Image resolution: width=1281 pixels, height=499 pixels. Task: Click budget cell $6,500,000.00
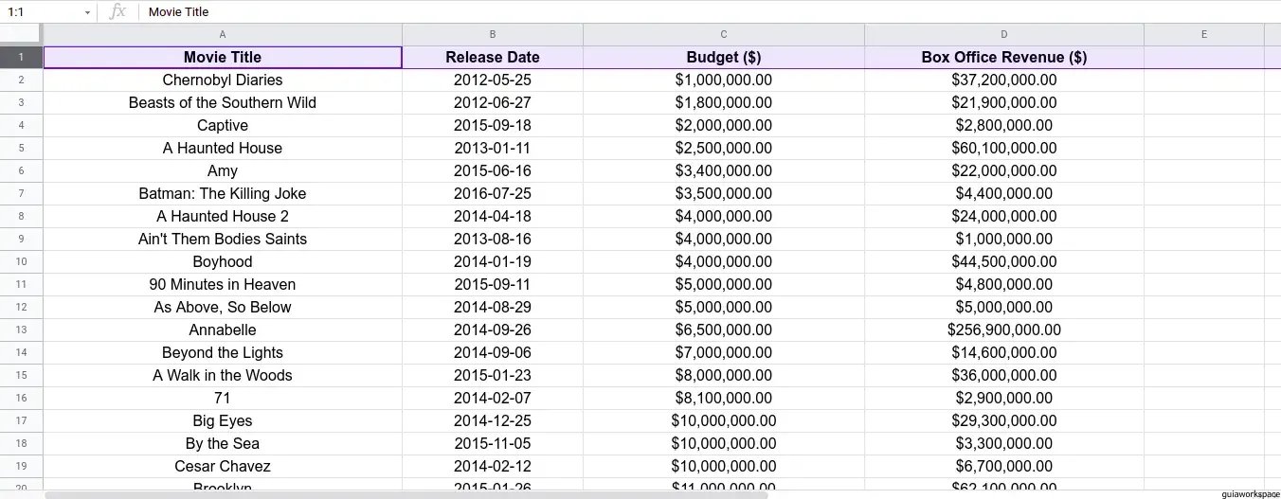[x=724, y=330]
